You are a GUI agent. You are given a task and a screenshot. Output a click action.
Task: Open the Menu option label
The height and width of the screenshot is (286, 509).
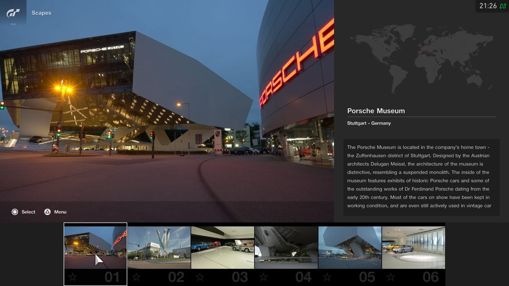pos(60,212)
